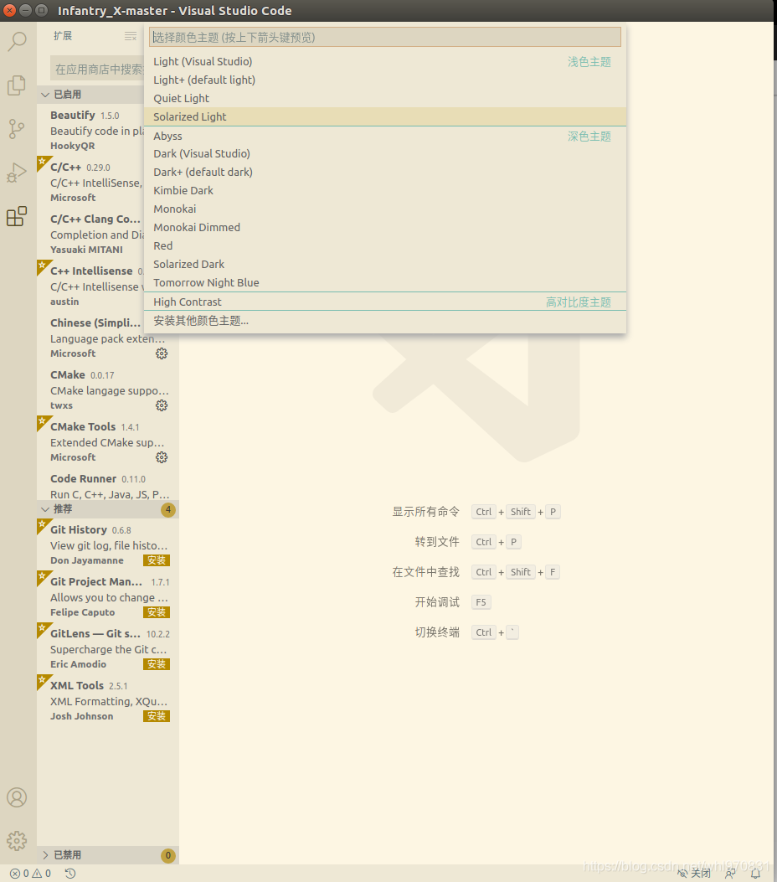The width and height of the screenshot is (777, 882).
Task: Collapse the 已启用 extensions section
Action: [x=92, y=95]
